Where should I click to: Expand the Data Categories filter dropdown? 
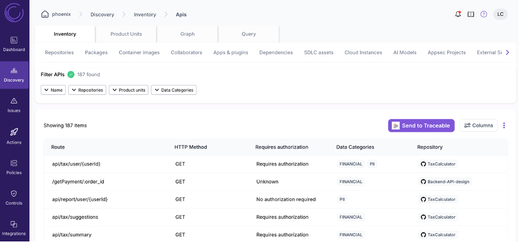coord(174,90)
